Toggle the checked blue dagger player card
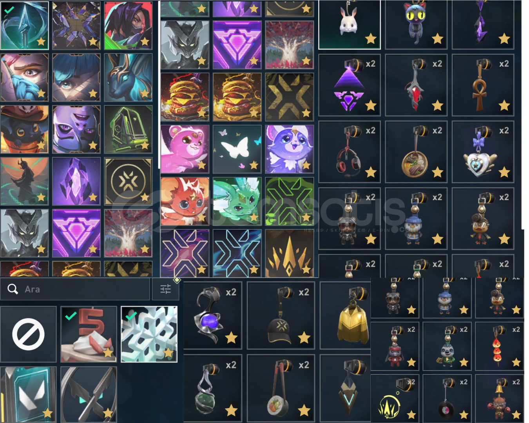The image size is (529, 423). [25, 25]
